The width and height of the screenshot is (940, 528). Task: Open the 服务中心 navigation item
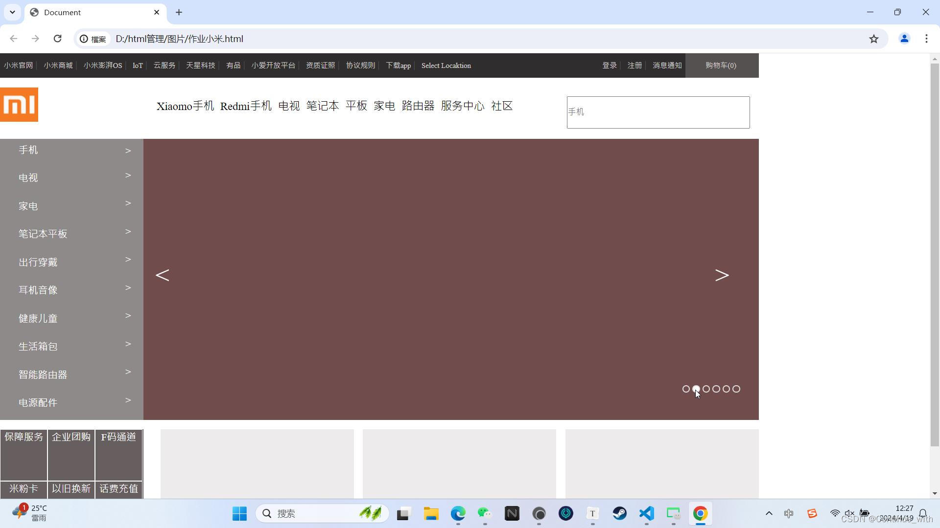click(x=463, y=106)
